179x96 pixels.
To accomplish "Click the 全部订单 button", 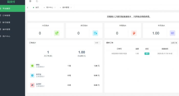I will pos(174,43).
